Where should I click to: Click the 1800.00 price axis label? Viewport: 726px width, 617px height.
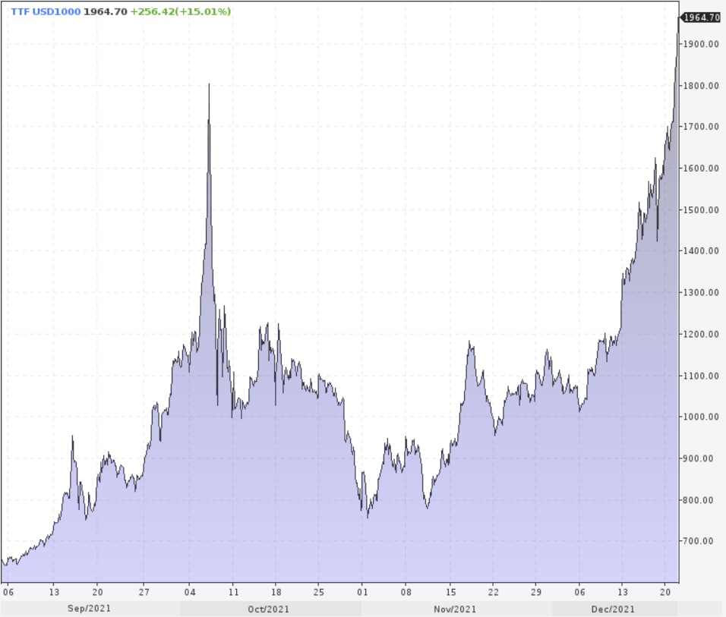click(x=702, y=86)
